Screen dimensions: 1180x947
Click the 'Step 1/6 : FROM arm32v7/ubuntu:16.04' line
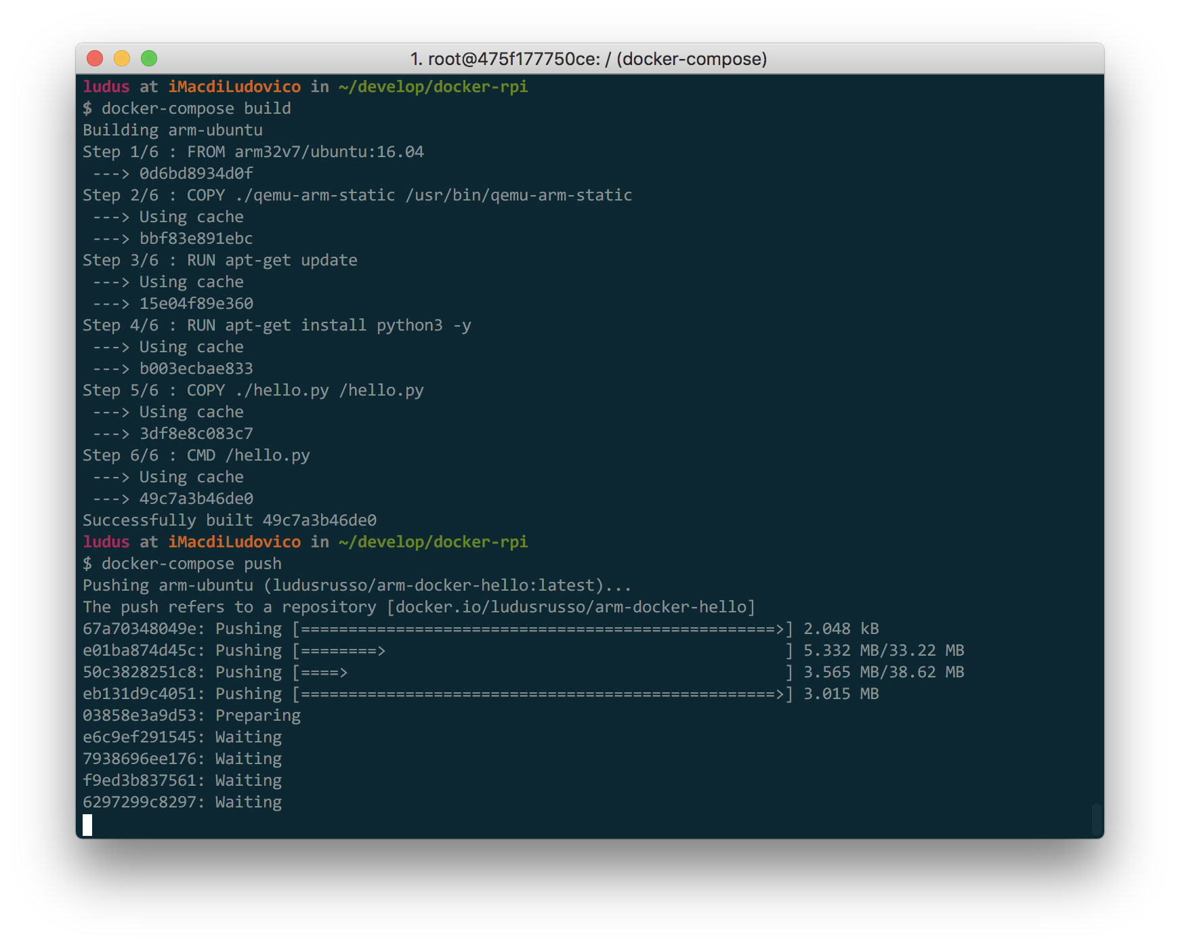[253, 152]
